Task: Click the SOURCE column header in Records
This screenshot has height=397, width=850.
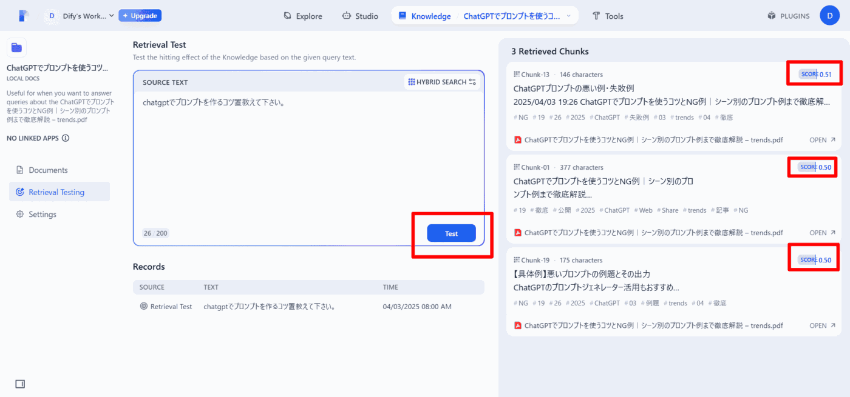Action: pyautogui.click(x=152, y=287)
